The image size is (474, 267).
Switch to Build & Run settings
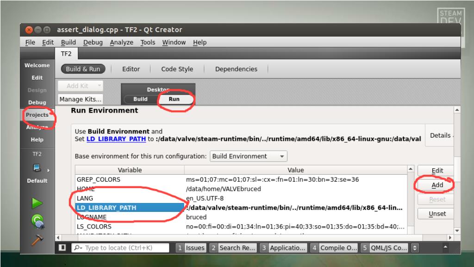pos(83,69)
